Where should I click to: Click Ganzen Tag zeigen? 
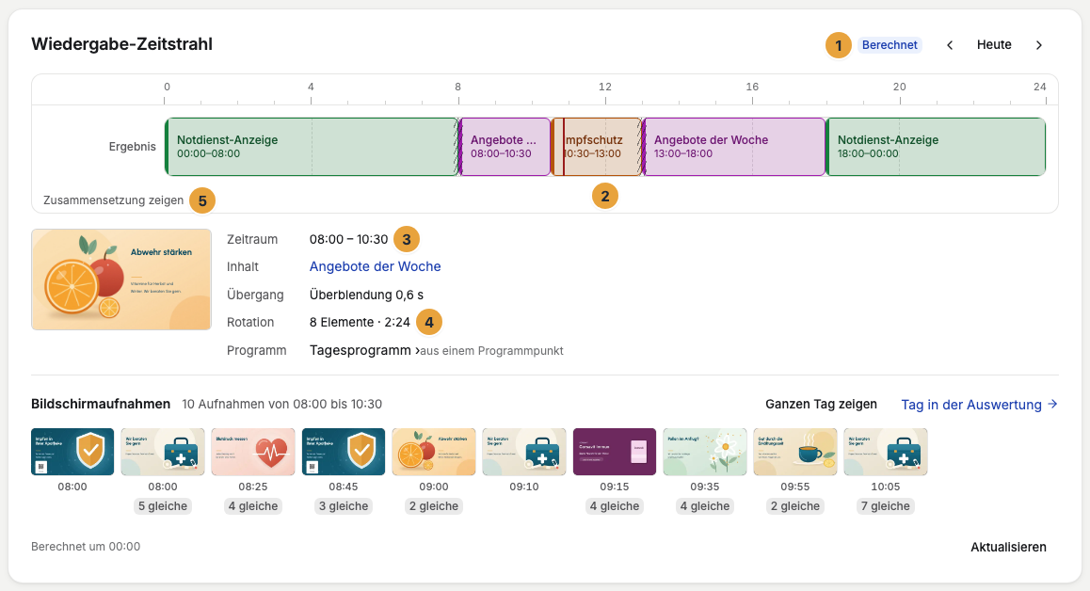(821, 404)
